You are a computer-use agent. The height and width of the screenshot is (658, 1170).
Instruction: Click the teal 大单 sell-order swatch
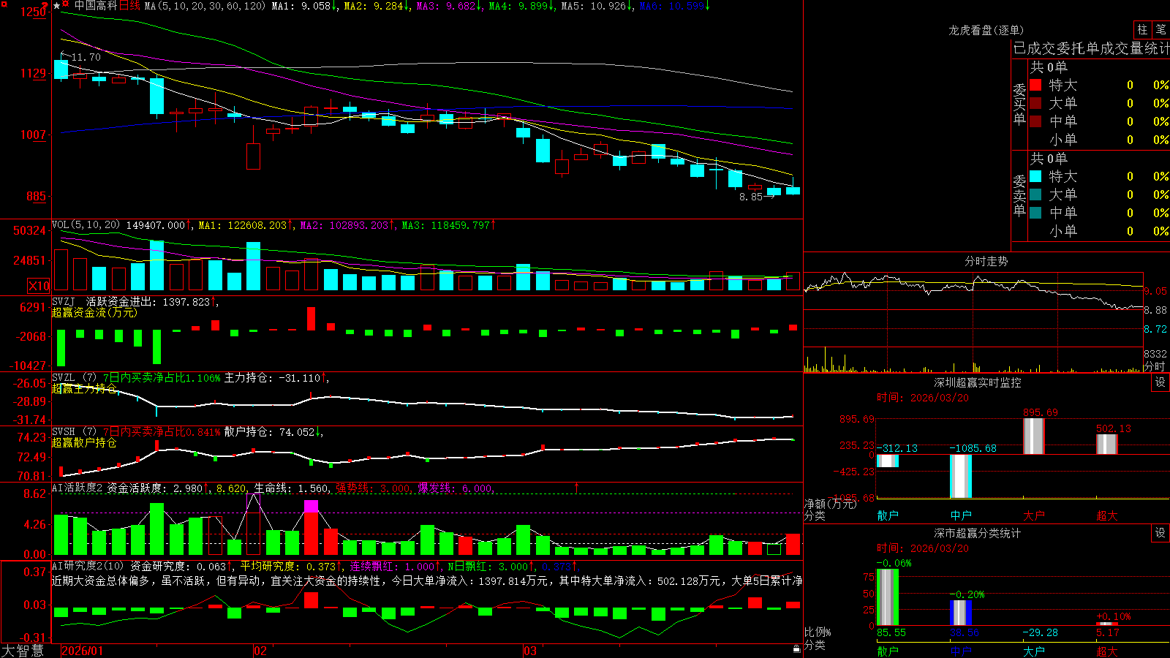click(1035, 194)
